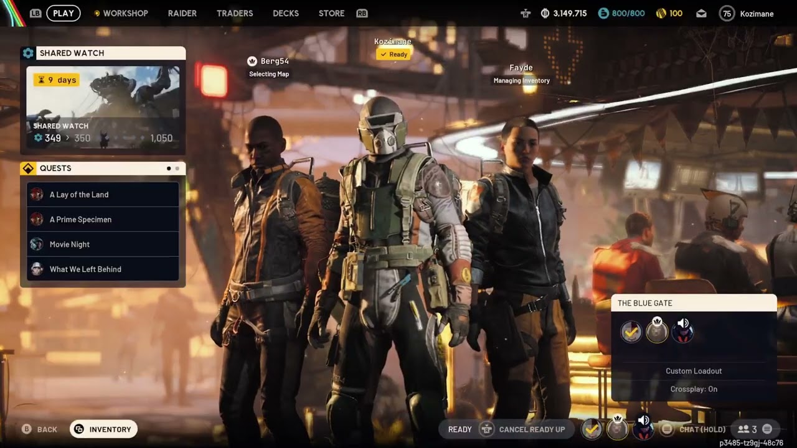Click the 1,050 Shared Watch goal value

161,138
